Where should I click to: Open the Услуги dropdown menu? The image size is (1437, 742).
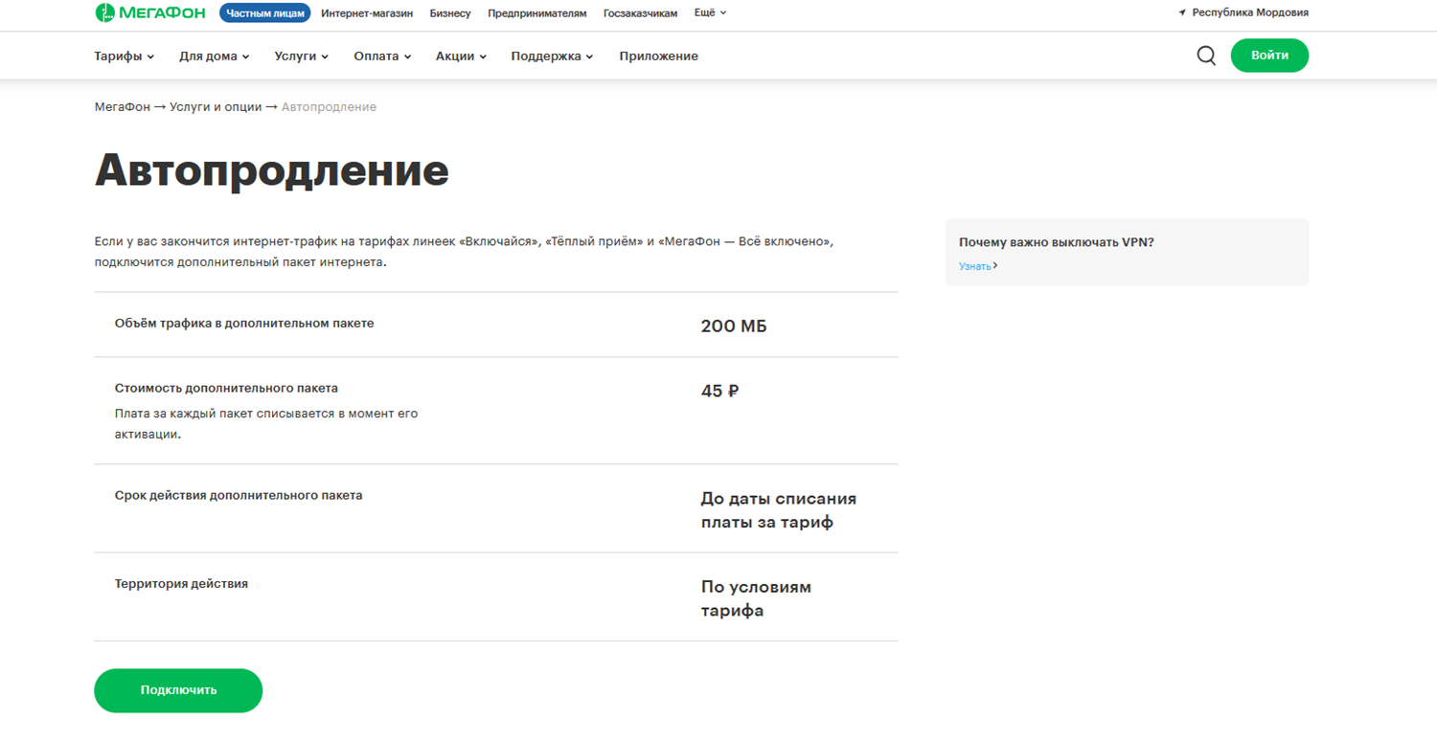tap(301, 56)
